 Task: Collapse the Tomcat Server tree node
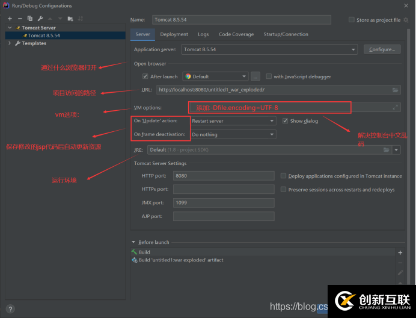tap(10, 28)
